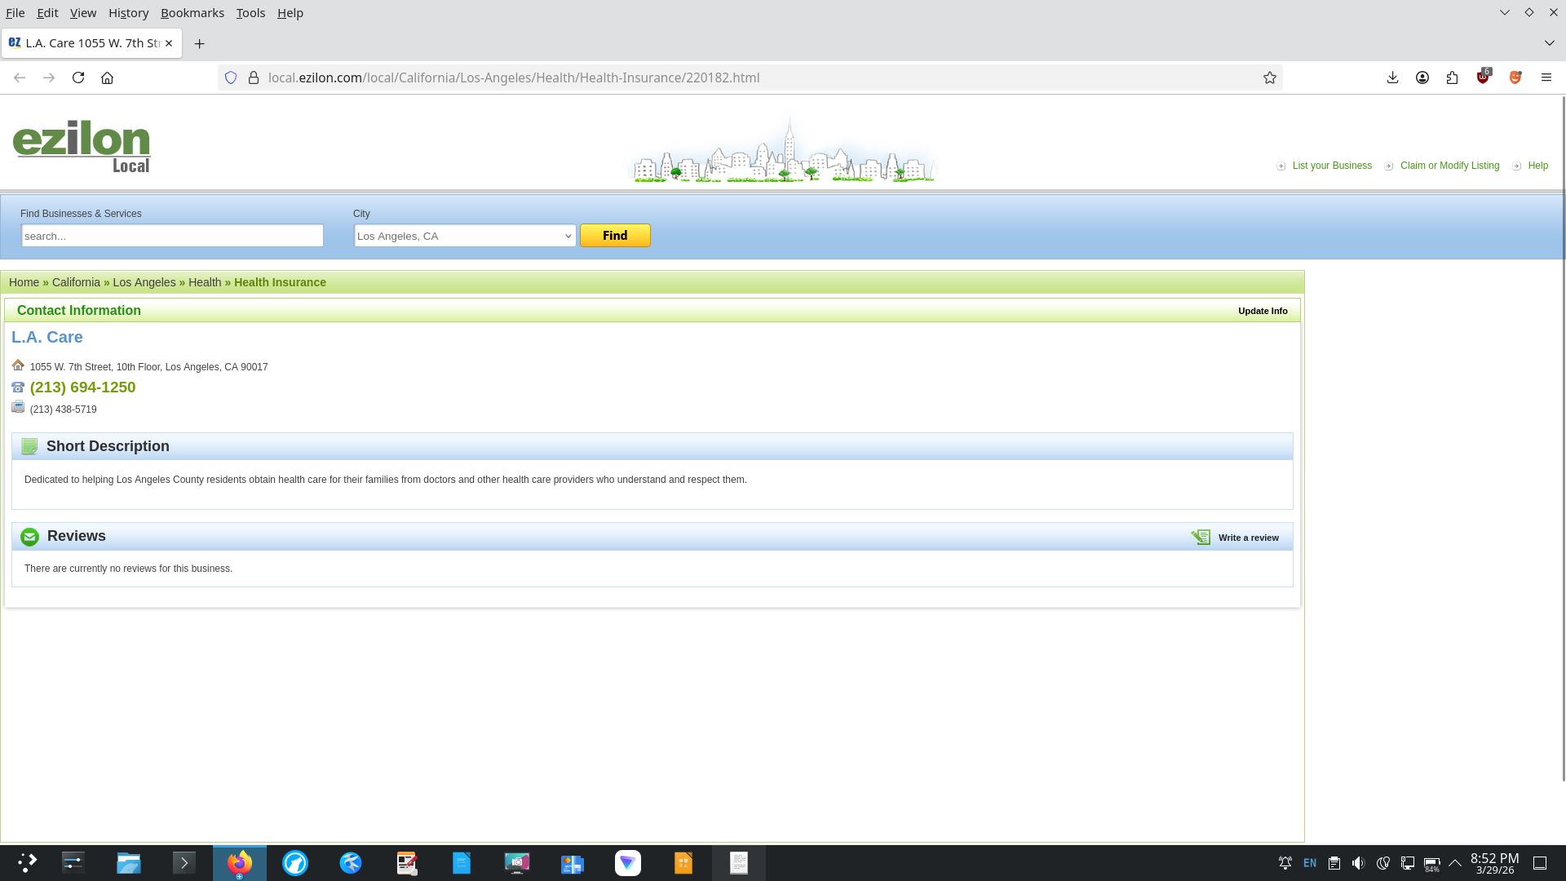Expand the City dropdown Los Angeles, CA
This screenshot has width=1566, height=881.
pyautogui.click(x=465, y=236)
